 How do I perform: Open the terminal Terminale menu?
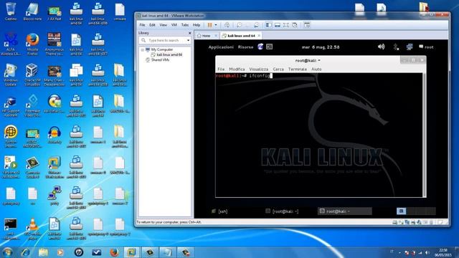(x=298, y=70)
